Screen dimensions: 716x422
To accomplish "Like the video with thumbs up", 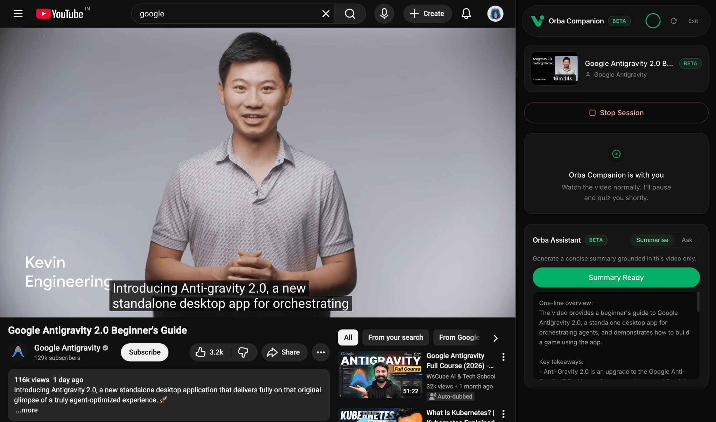I will point(210,352).
